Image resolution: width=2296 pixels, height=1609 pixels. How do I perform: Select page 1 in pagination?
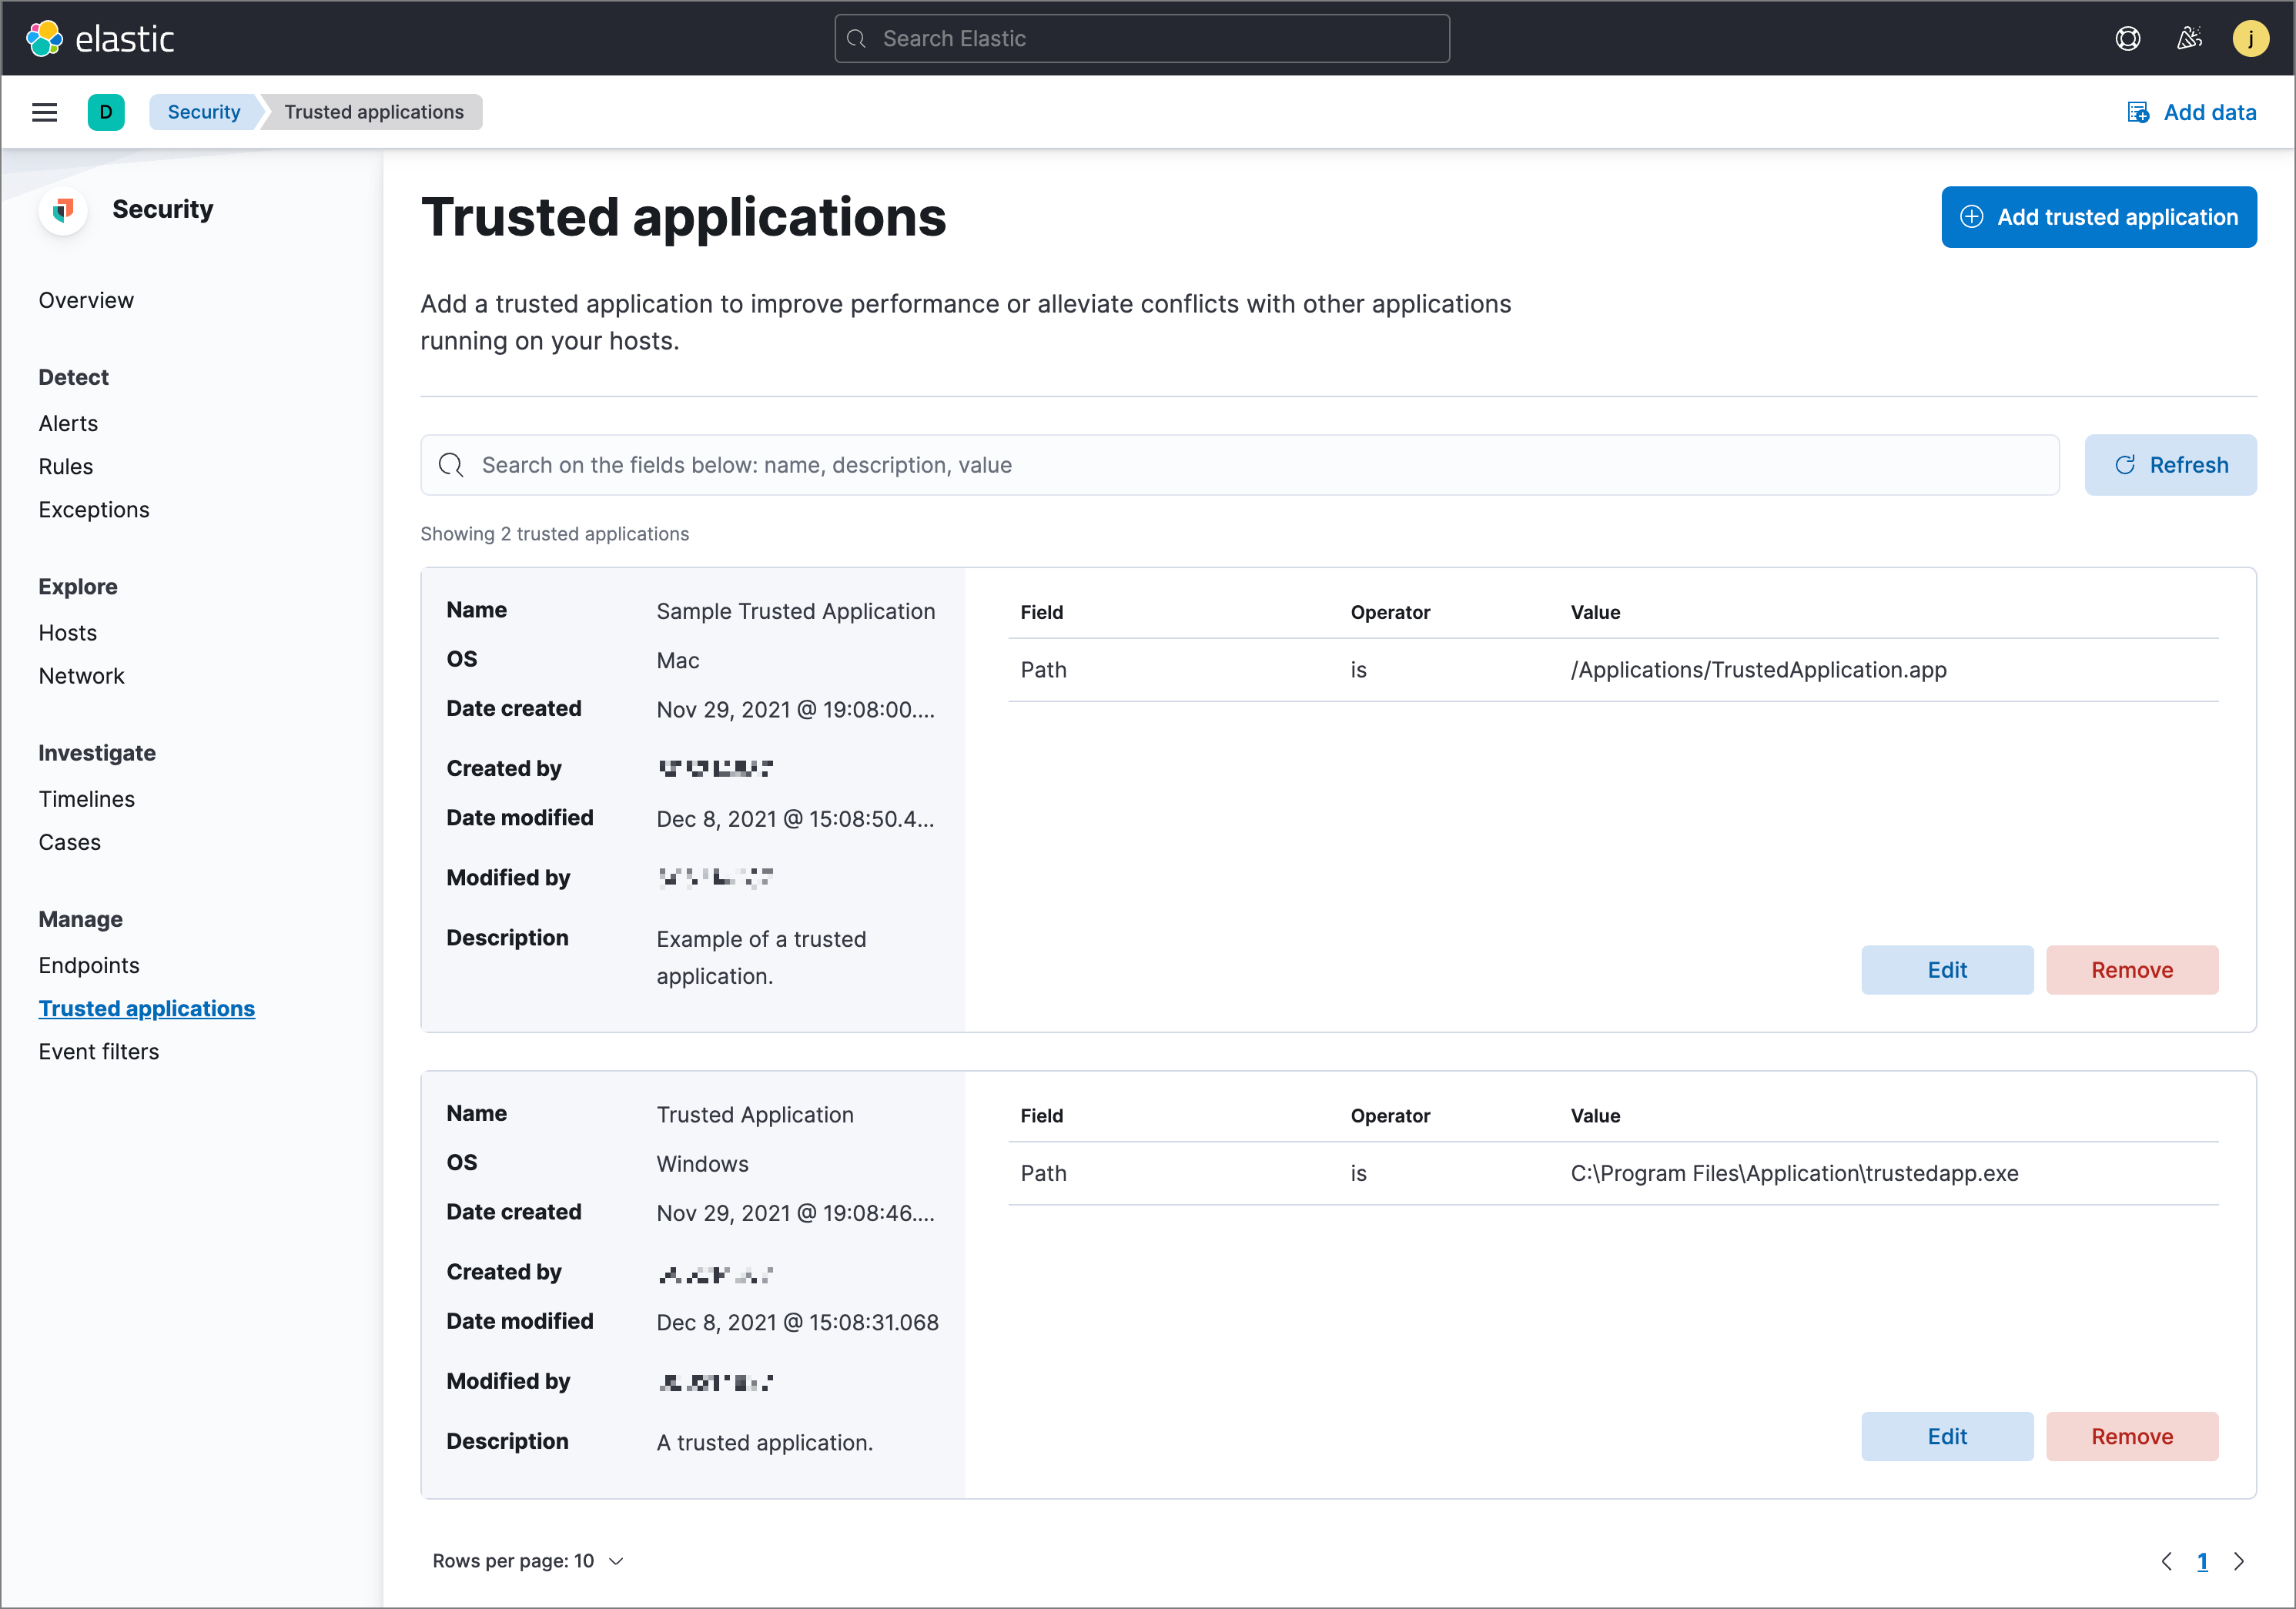[x=2203, y=1561]
